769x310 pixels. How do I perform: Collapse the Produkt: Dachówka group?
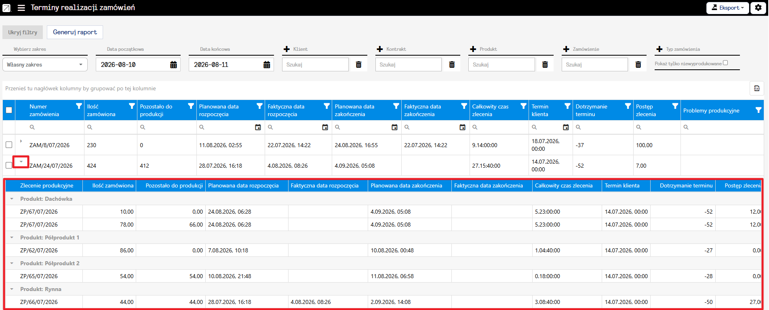pyautogui.click(x=12, y=199)
